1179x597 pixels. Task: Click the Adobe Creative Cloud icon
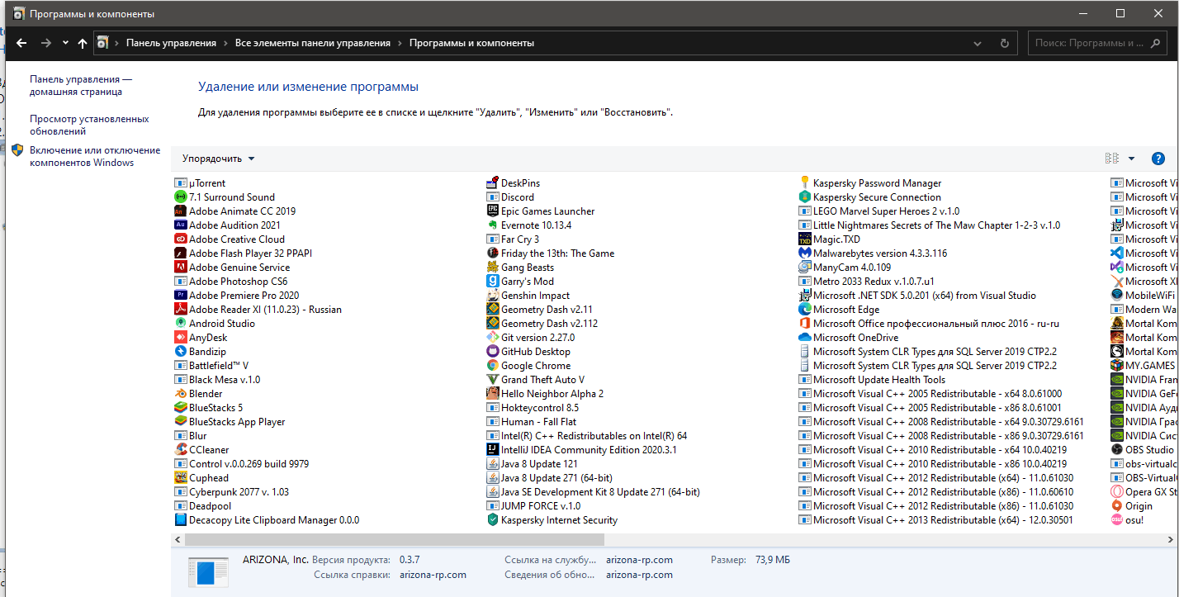coord(181,239)
